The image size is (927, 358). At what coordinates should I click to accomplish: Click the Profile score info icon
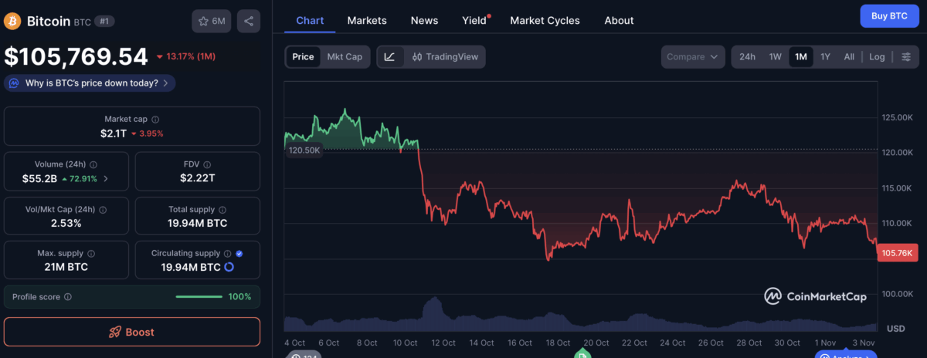tap(68, 297)
